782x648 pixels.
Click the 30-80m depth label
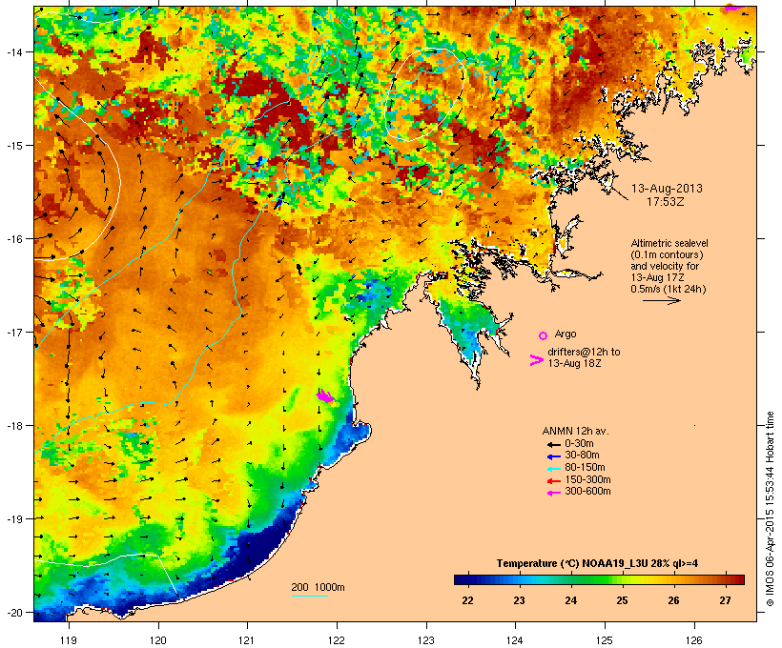[582, 456]
